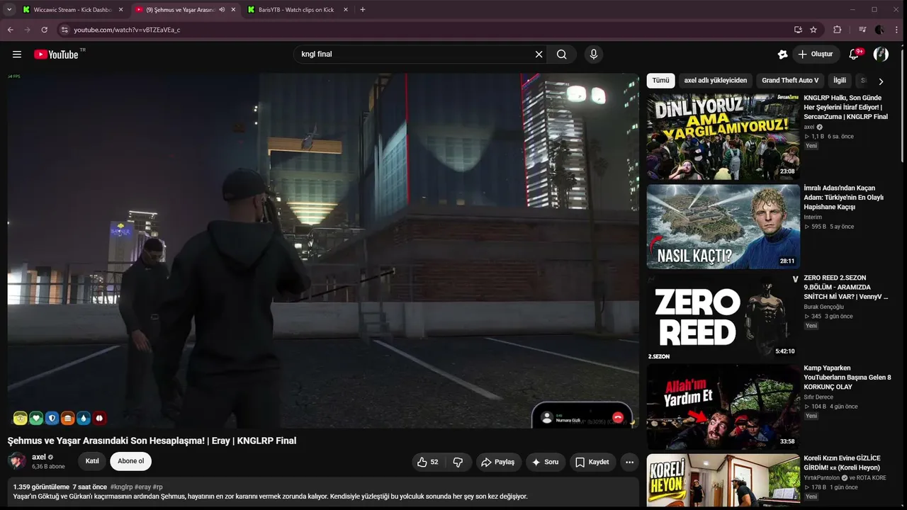Close the BarisYTB browser tab
The height and width of the screenshot is (510, 907).
pos(345,10)
